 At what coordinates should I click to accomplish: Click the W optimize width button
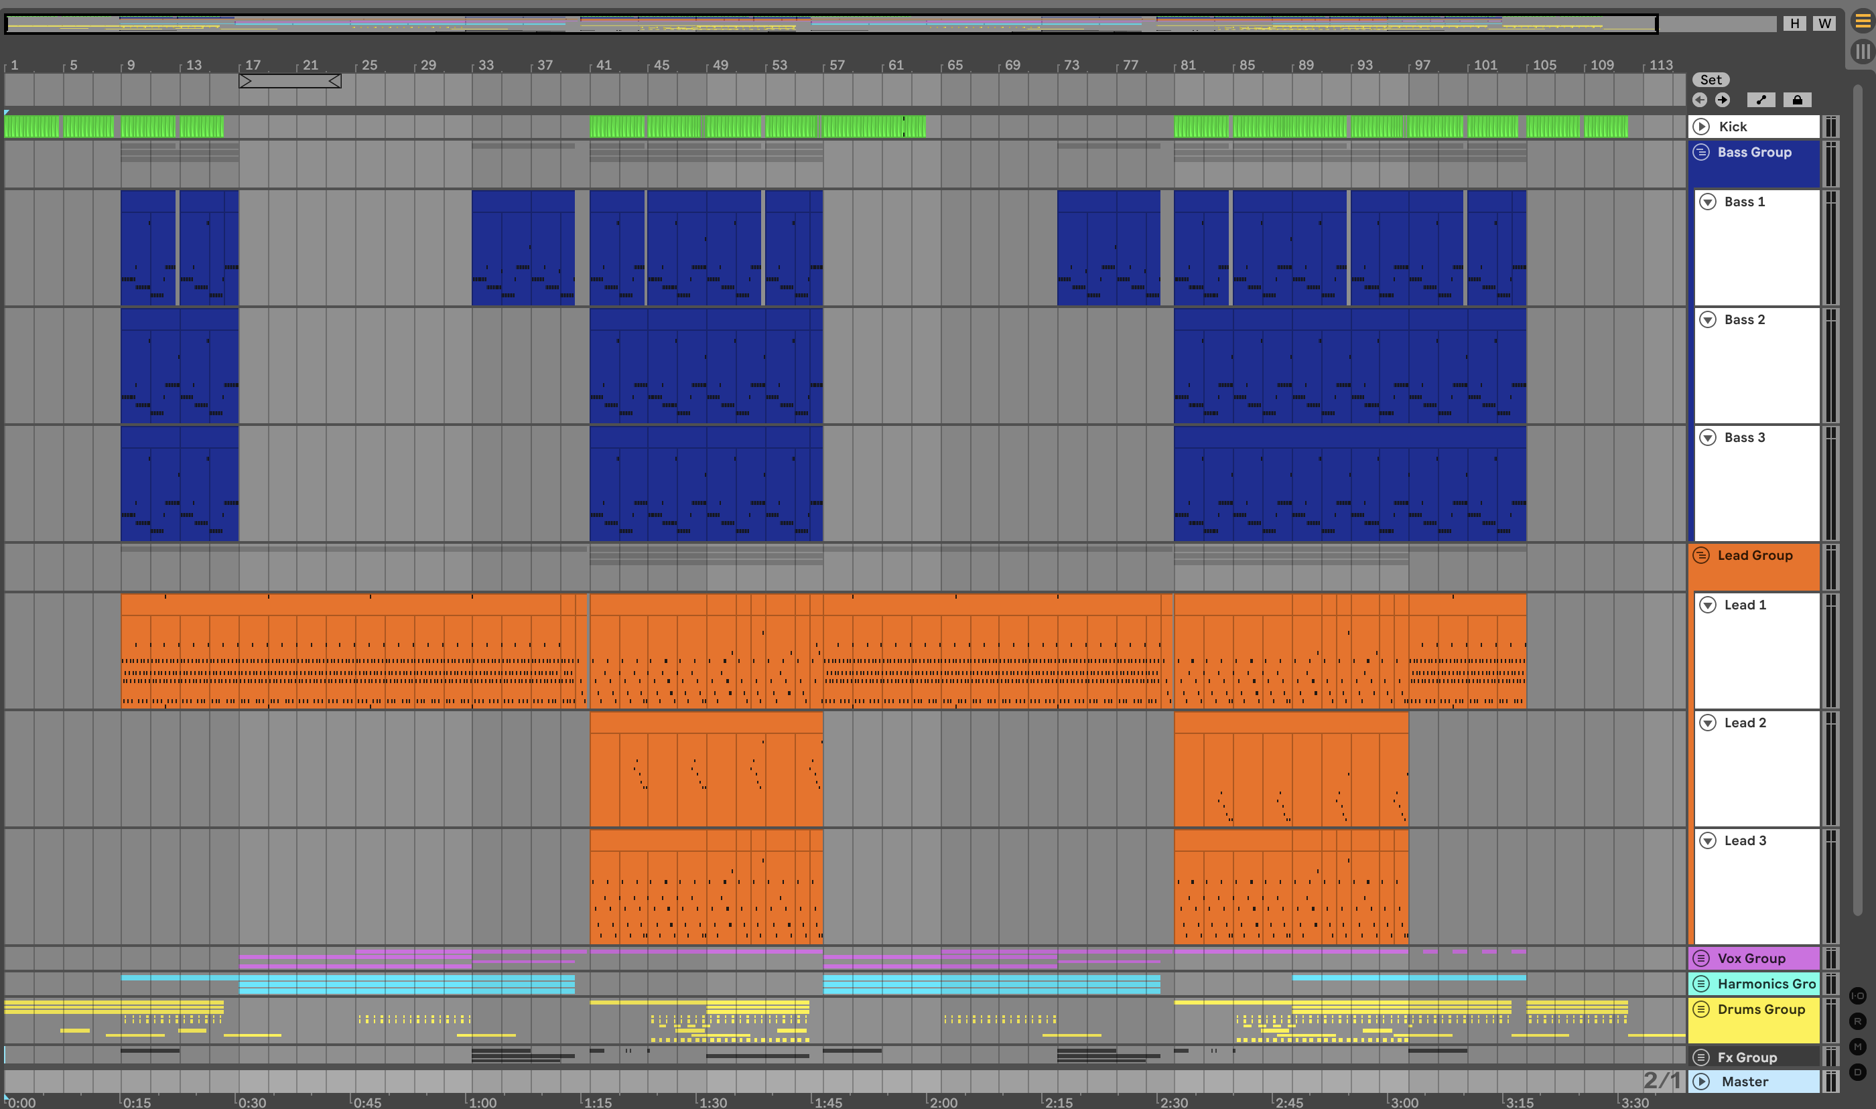click(x=1824, y=23)
